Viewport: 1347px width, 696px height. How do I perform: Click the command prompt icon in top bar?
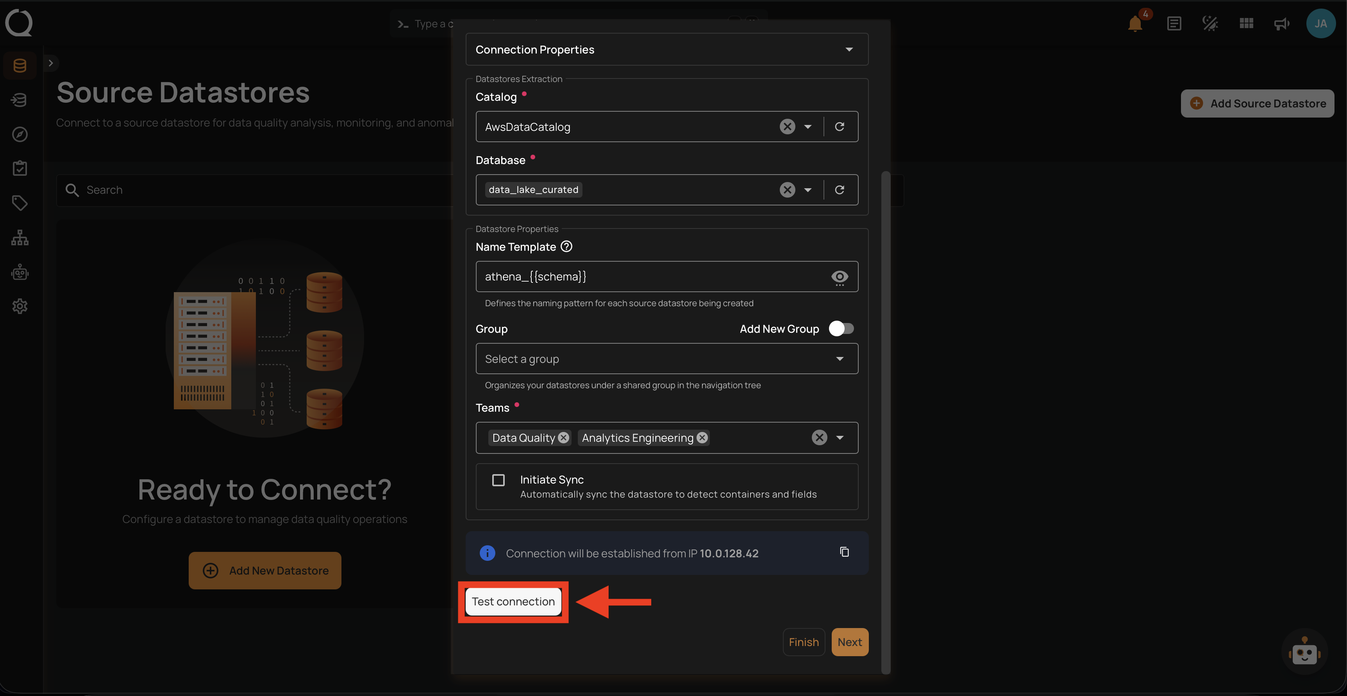point(403,24)
